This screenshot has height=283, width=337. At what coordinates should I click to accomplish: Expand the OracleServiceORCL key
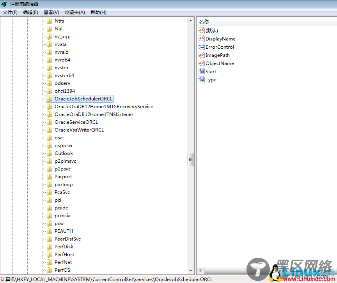43,122
